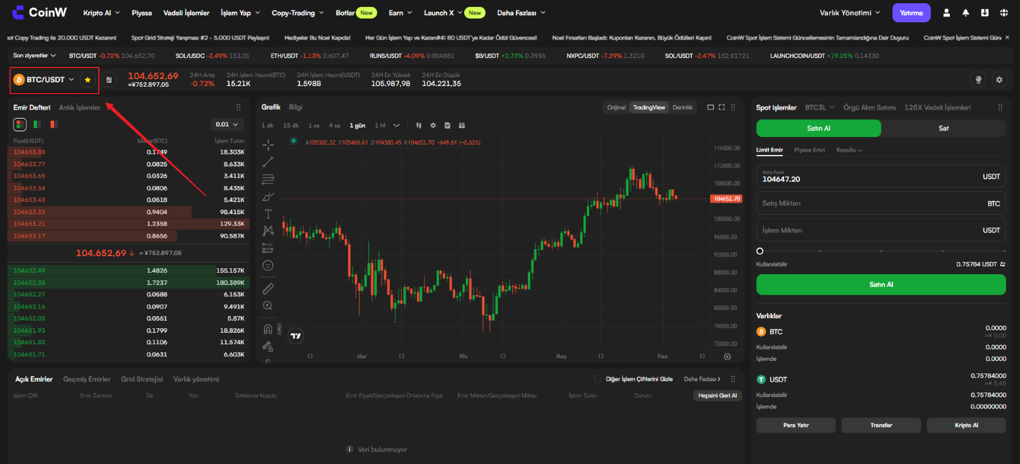Viewport: 1020px width, 464px height.
Task: Open the lightbulb tips icon
Action: tap(978, 80)
